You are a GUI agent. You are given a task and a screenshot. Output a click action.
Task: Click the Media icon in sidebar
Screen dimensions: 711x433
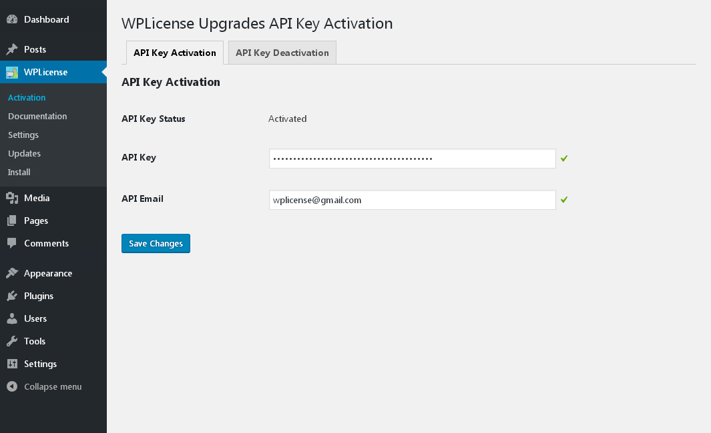(x=12, y=198)
